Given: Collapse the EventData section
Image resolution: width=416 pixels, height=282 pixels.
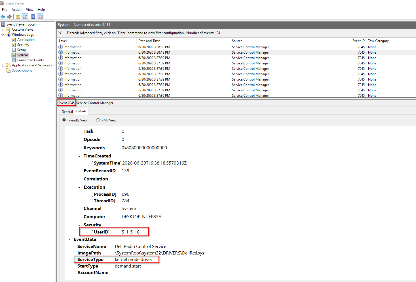Looking at the screenshot, I should pyautogui.click(x=69, y=239).
